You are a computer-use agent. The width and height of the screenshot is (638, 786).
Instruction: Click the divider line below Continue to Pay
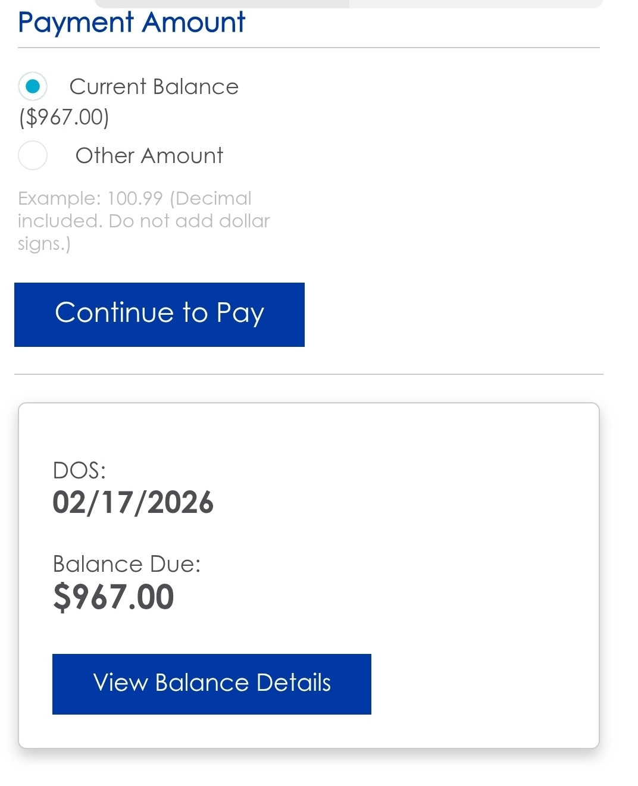tap(308, 374)
